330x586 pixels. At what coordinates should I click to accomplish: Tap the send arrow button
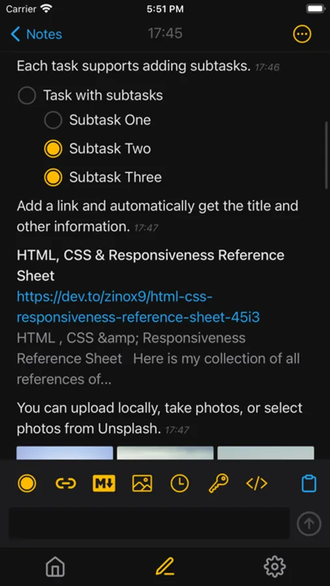309,523
